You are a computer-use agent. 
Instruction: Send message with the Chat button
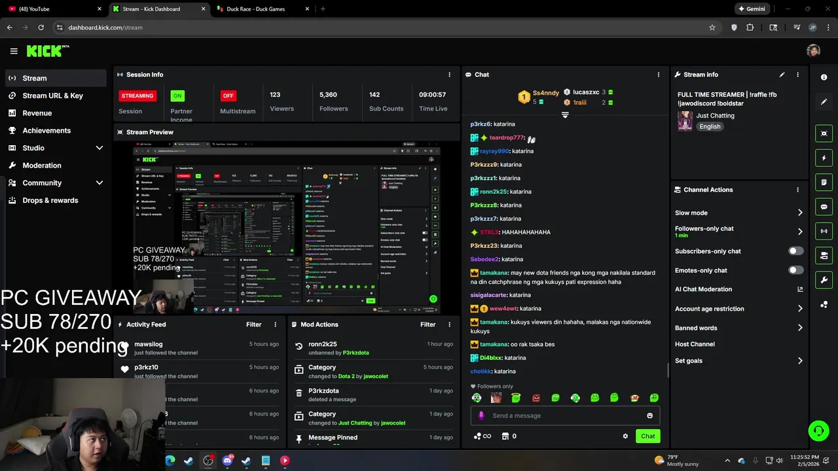coord(647,436)
